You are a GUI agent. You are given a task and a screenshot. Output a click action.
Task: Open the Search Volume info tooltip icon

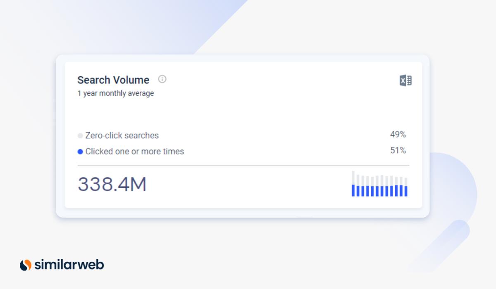pyautogui.click(x=162, y=79)
